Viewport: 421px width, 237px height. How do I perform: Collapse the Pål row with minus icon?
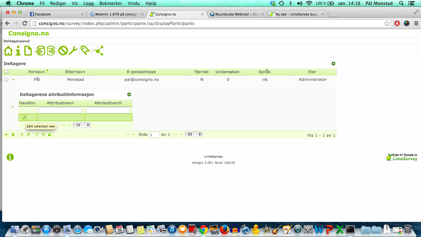click(x=13, y=80)
